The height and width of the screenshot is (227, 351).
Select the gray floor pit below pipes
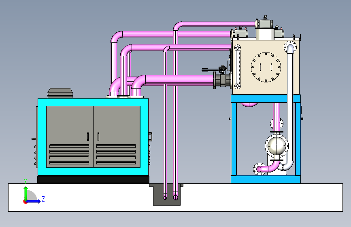tap(167, 195)
